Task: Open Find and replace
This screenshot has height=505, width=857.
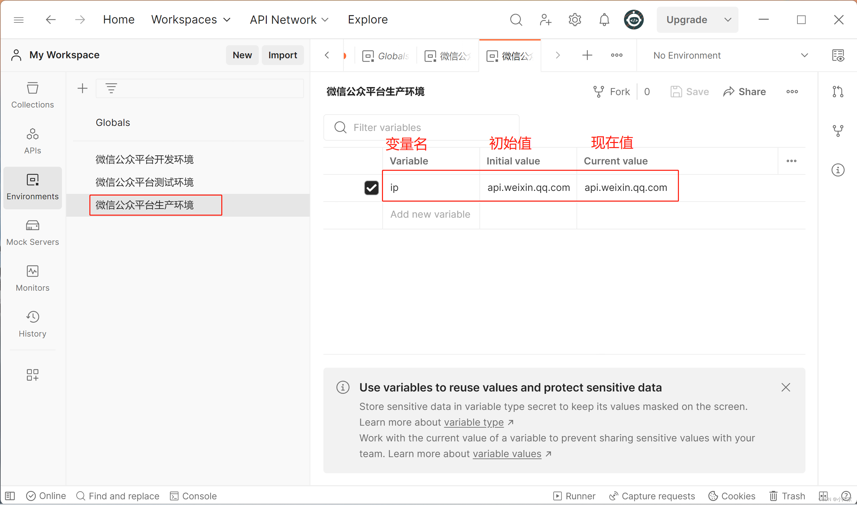Action: point(118,496)
